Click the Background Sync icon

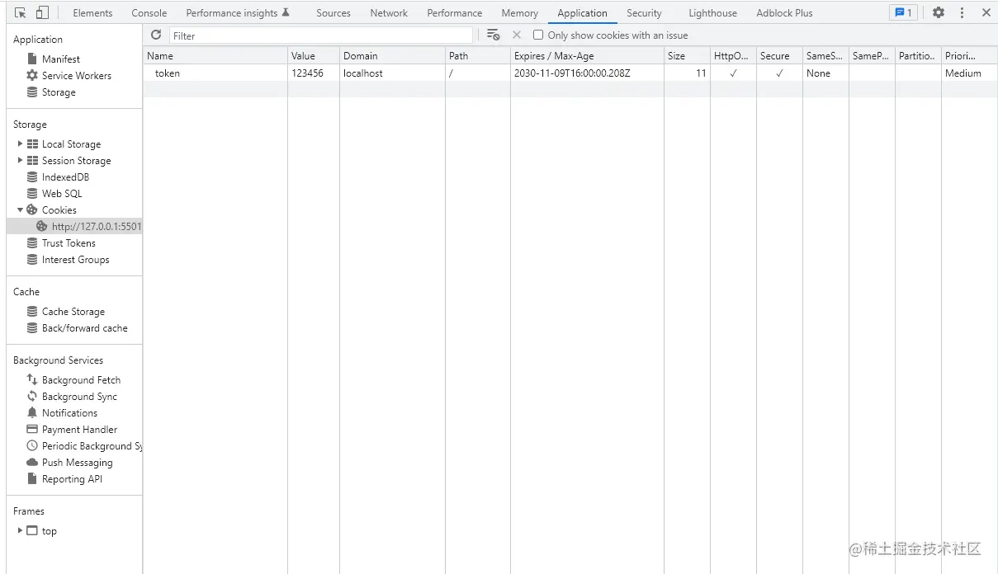coord(32,396)
